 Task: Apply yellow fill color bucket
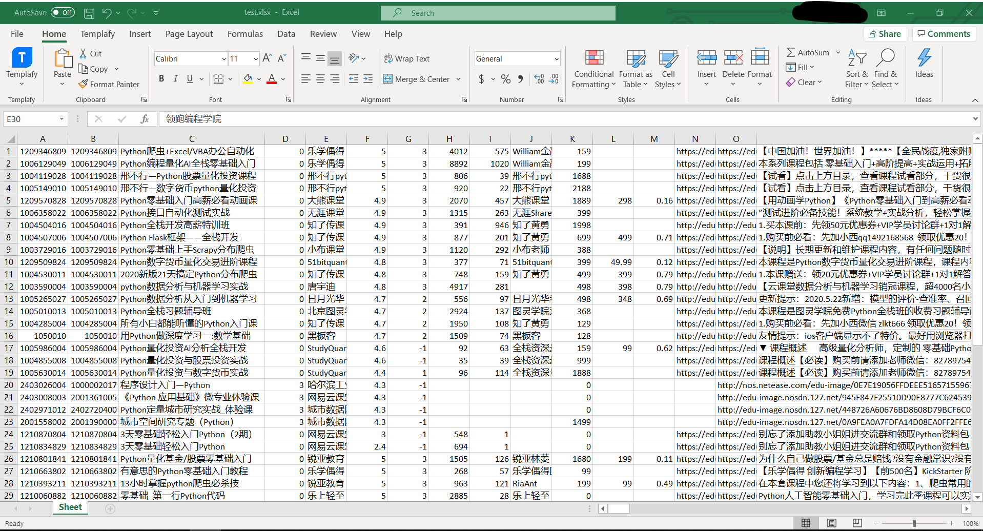248,78
